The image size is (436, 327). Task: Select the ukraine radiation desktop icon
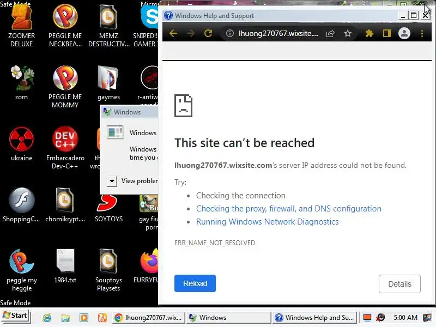(x=21, y=144)
